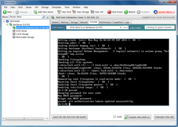Click the Show search input field
The image size is (178, 127).
pyautogui.click(x=26, y=17)
